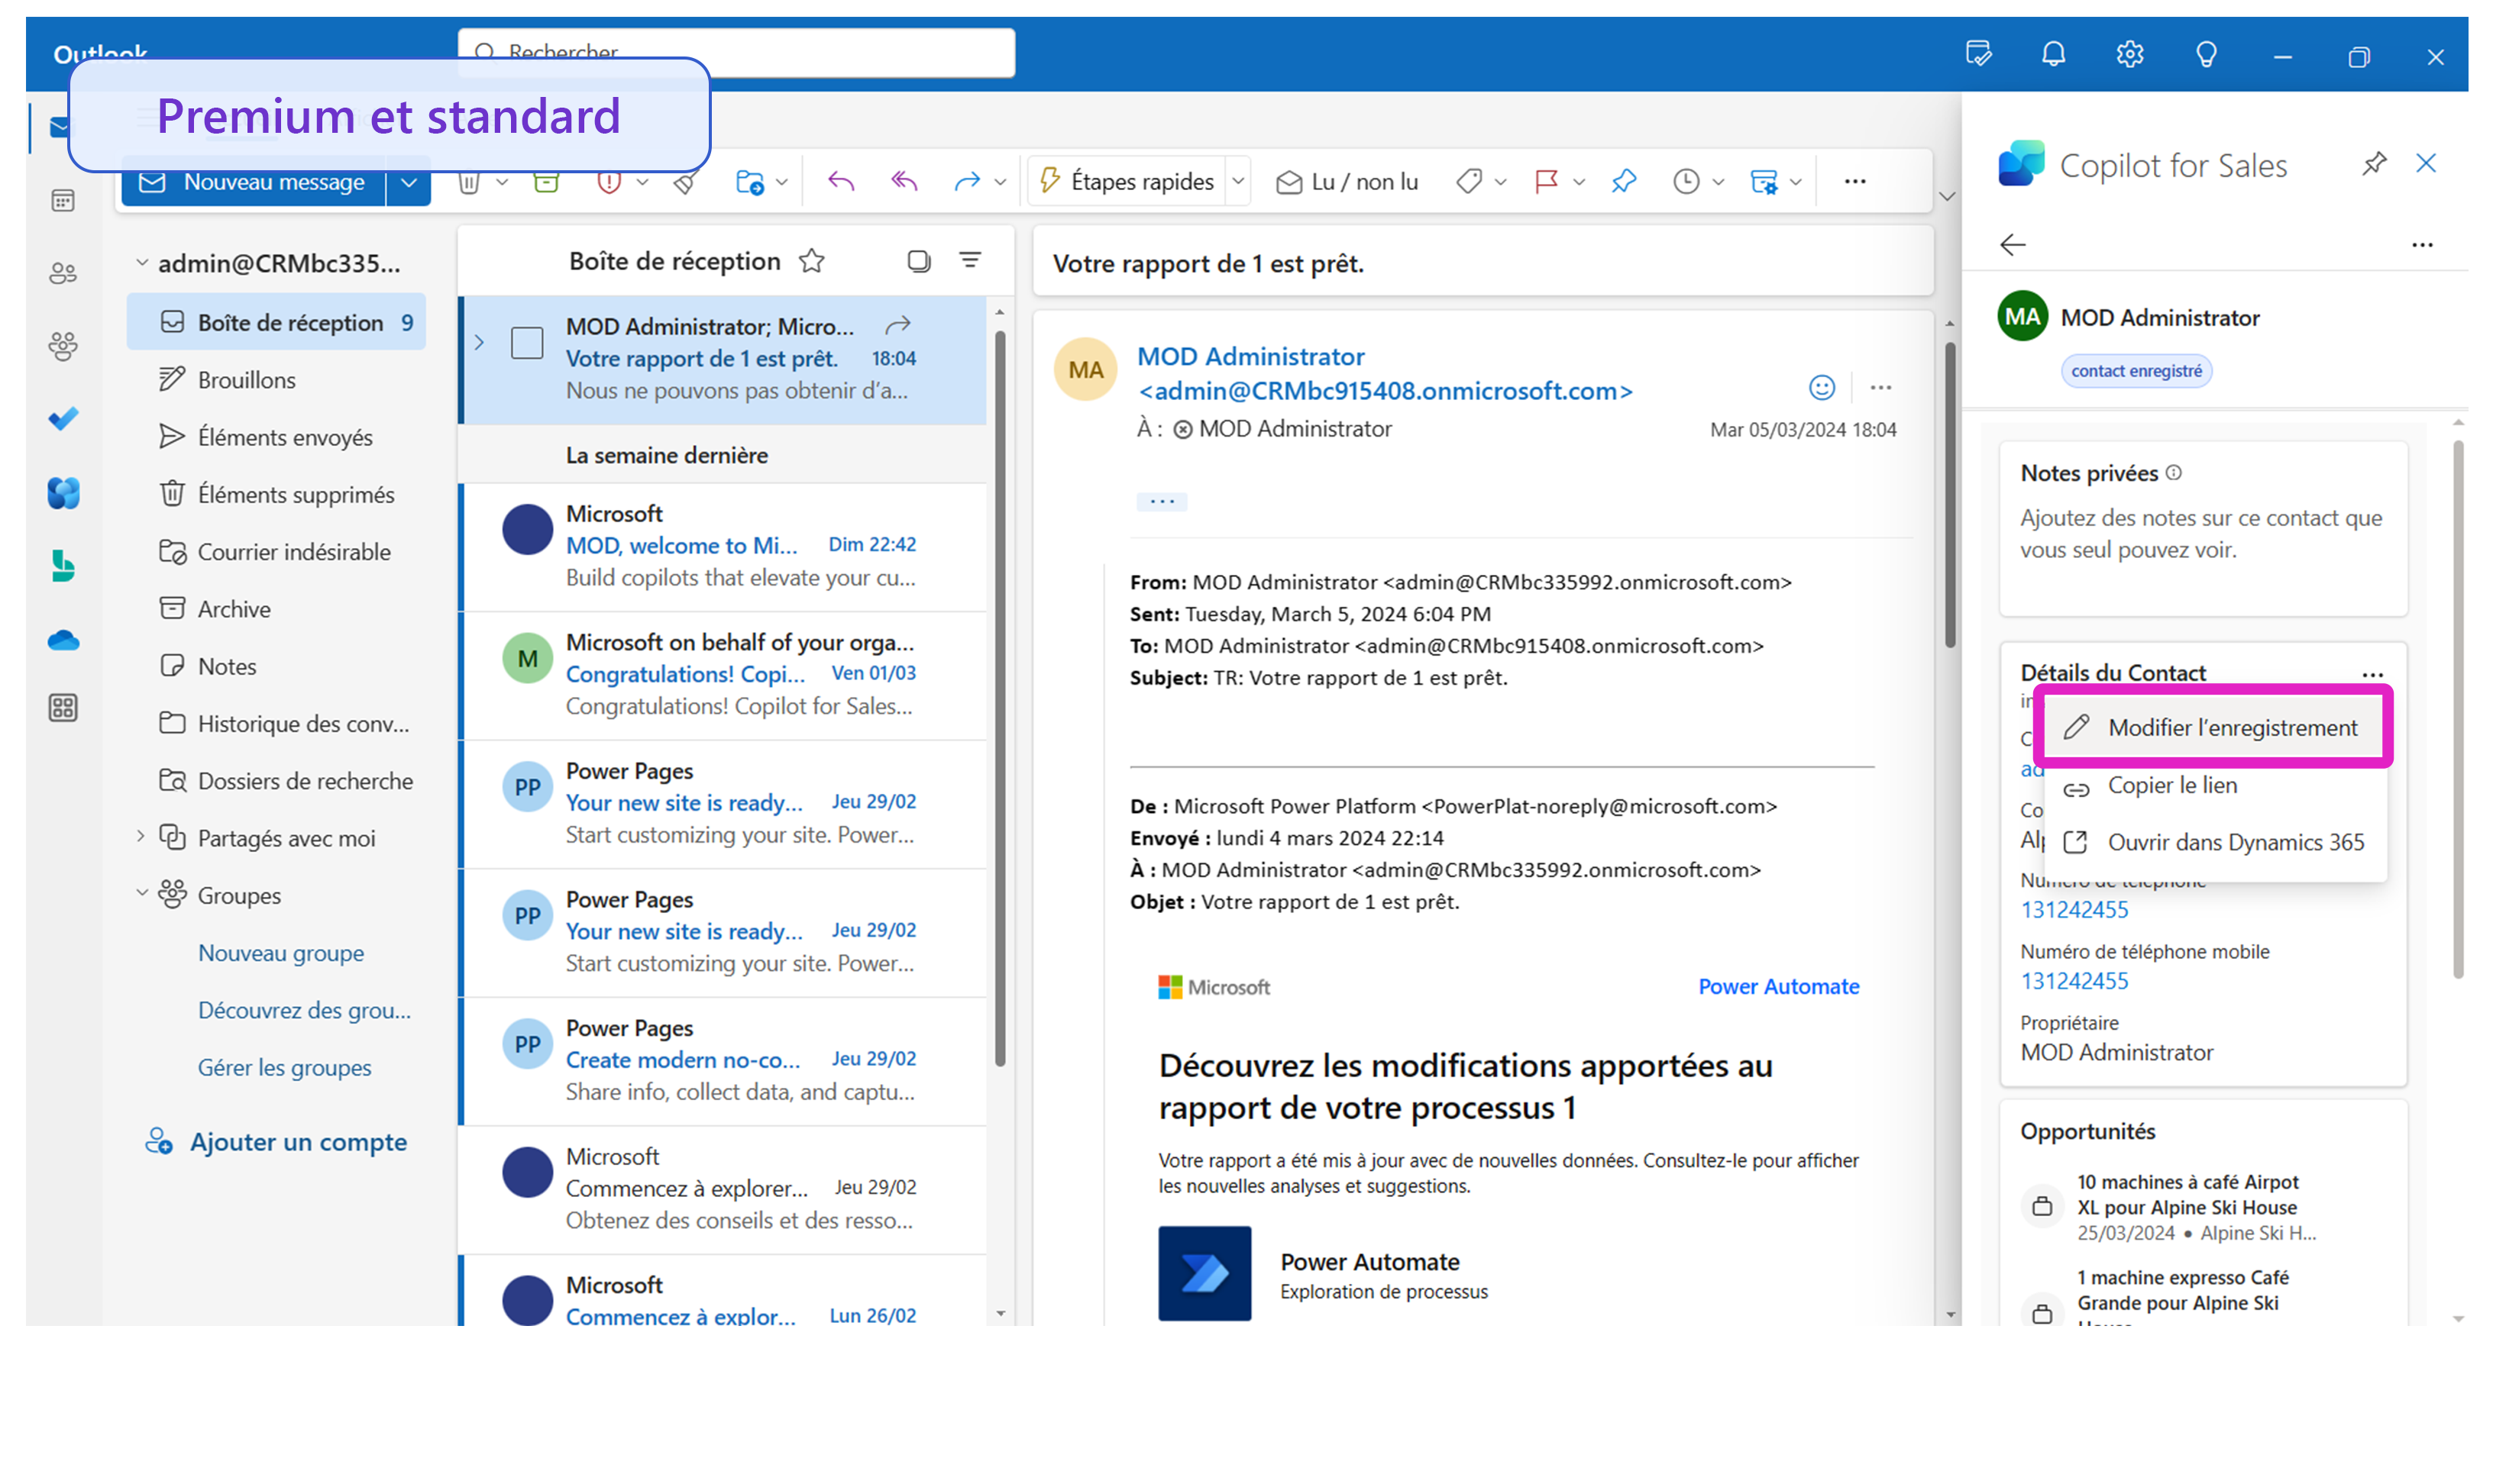
Task: Choose Ouvrir dans Dynamics 365
Action: click(2234, 842)
